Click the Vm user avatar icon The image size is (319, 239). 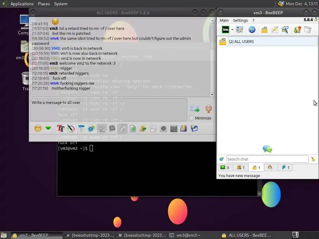[x=226, y=30]
